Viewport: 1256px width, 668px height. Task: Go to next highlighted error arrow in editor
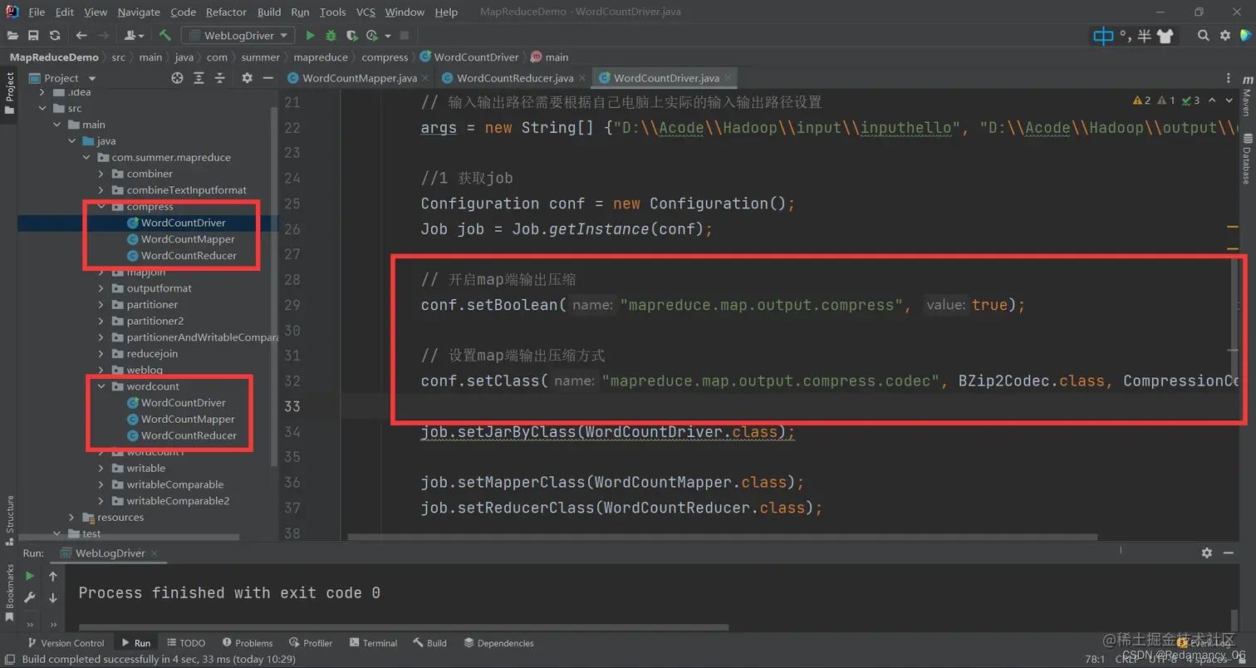tap(1230, 101)
